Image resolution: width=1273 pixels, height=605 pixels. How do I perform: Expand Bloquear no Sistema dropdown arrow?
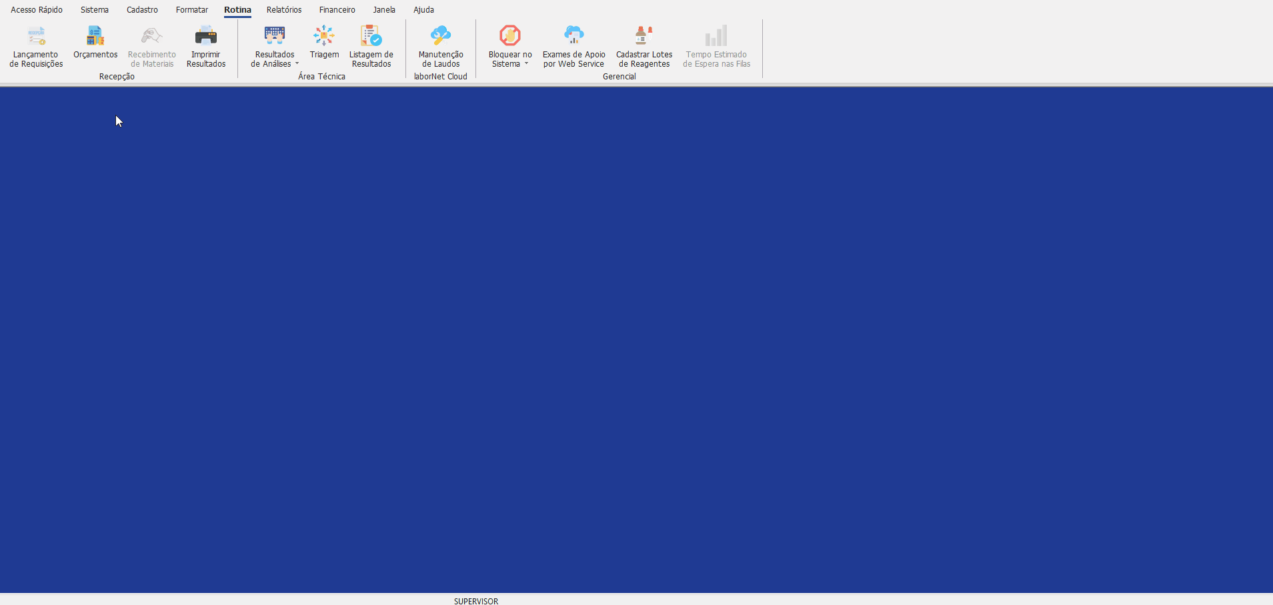526,64
